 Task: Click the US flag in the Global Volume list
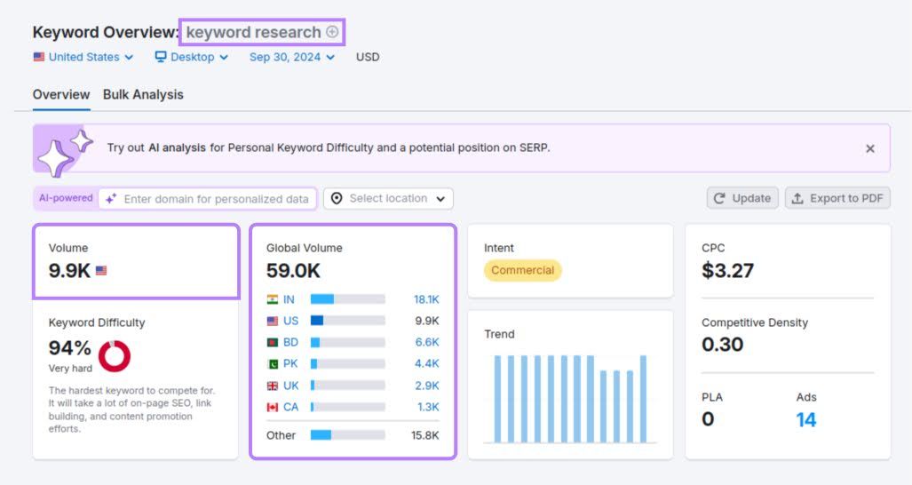[x=273, y=321]
